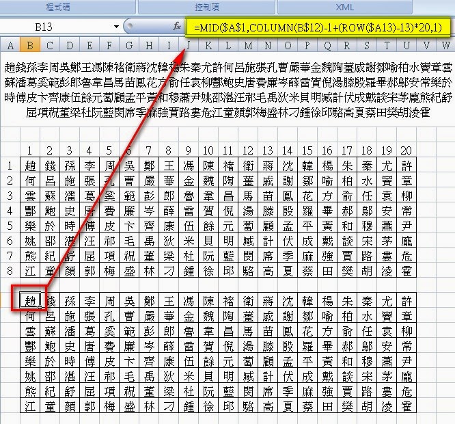Click 章 at end of upper table row 2
This screenshot has height=424, width=455.
click(x=406, y=181)
